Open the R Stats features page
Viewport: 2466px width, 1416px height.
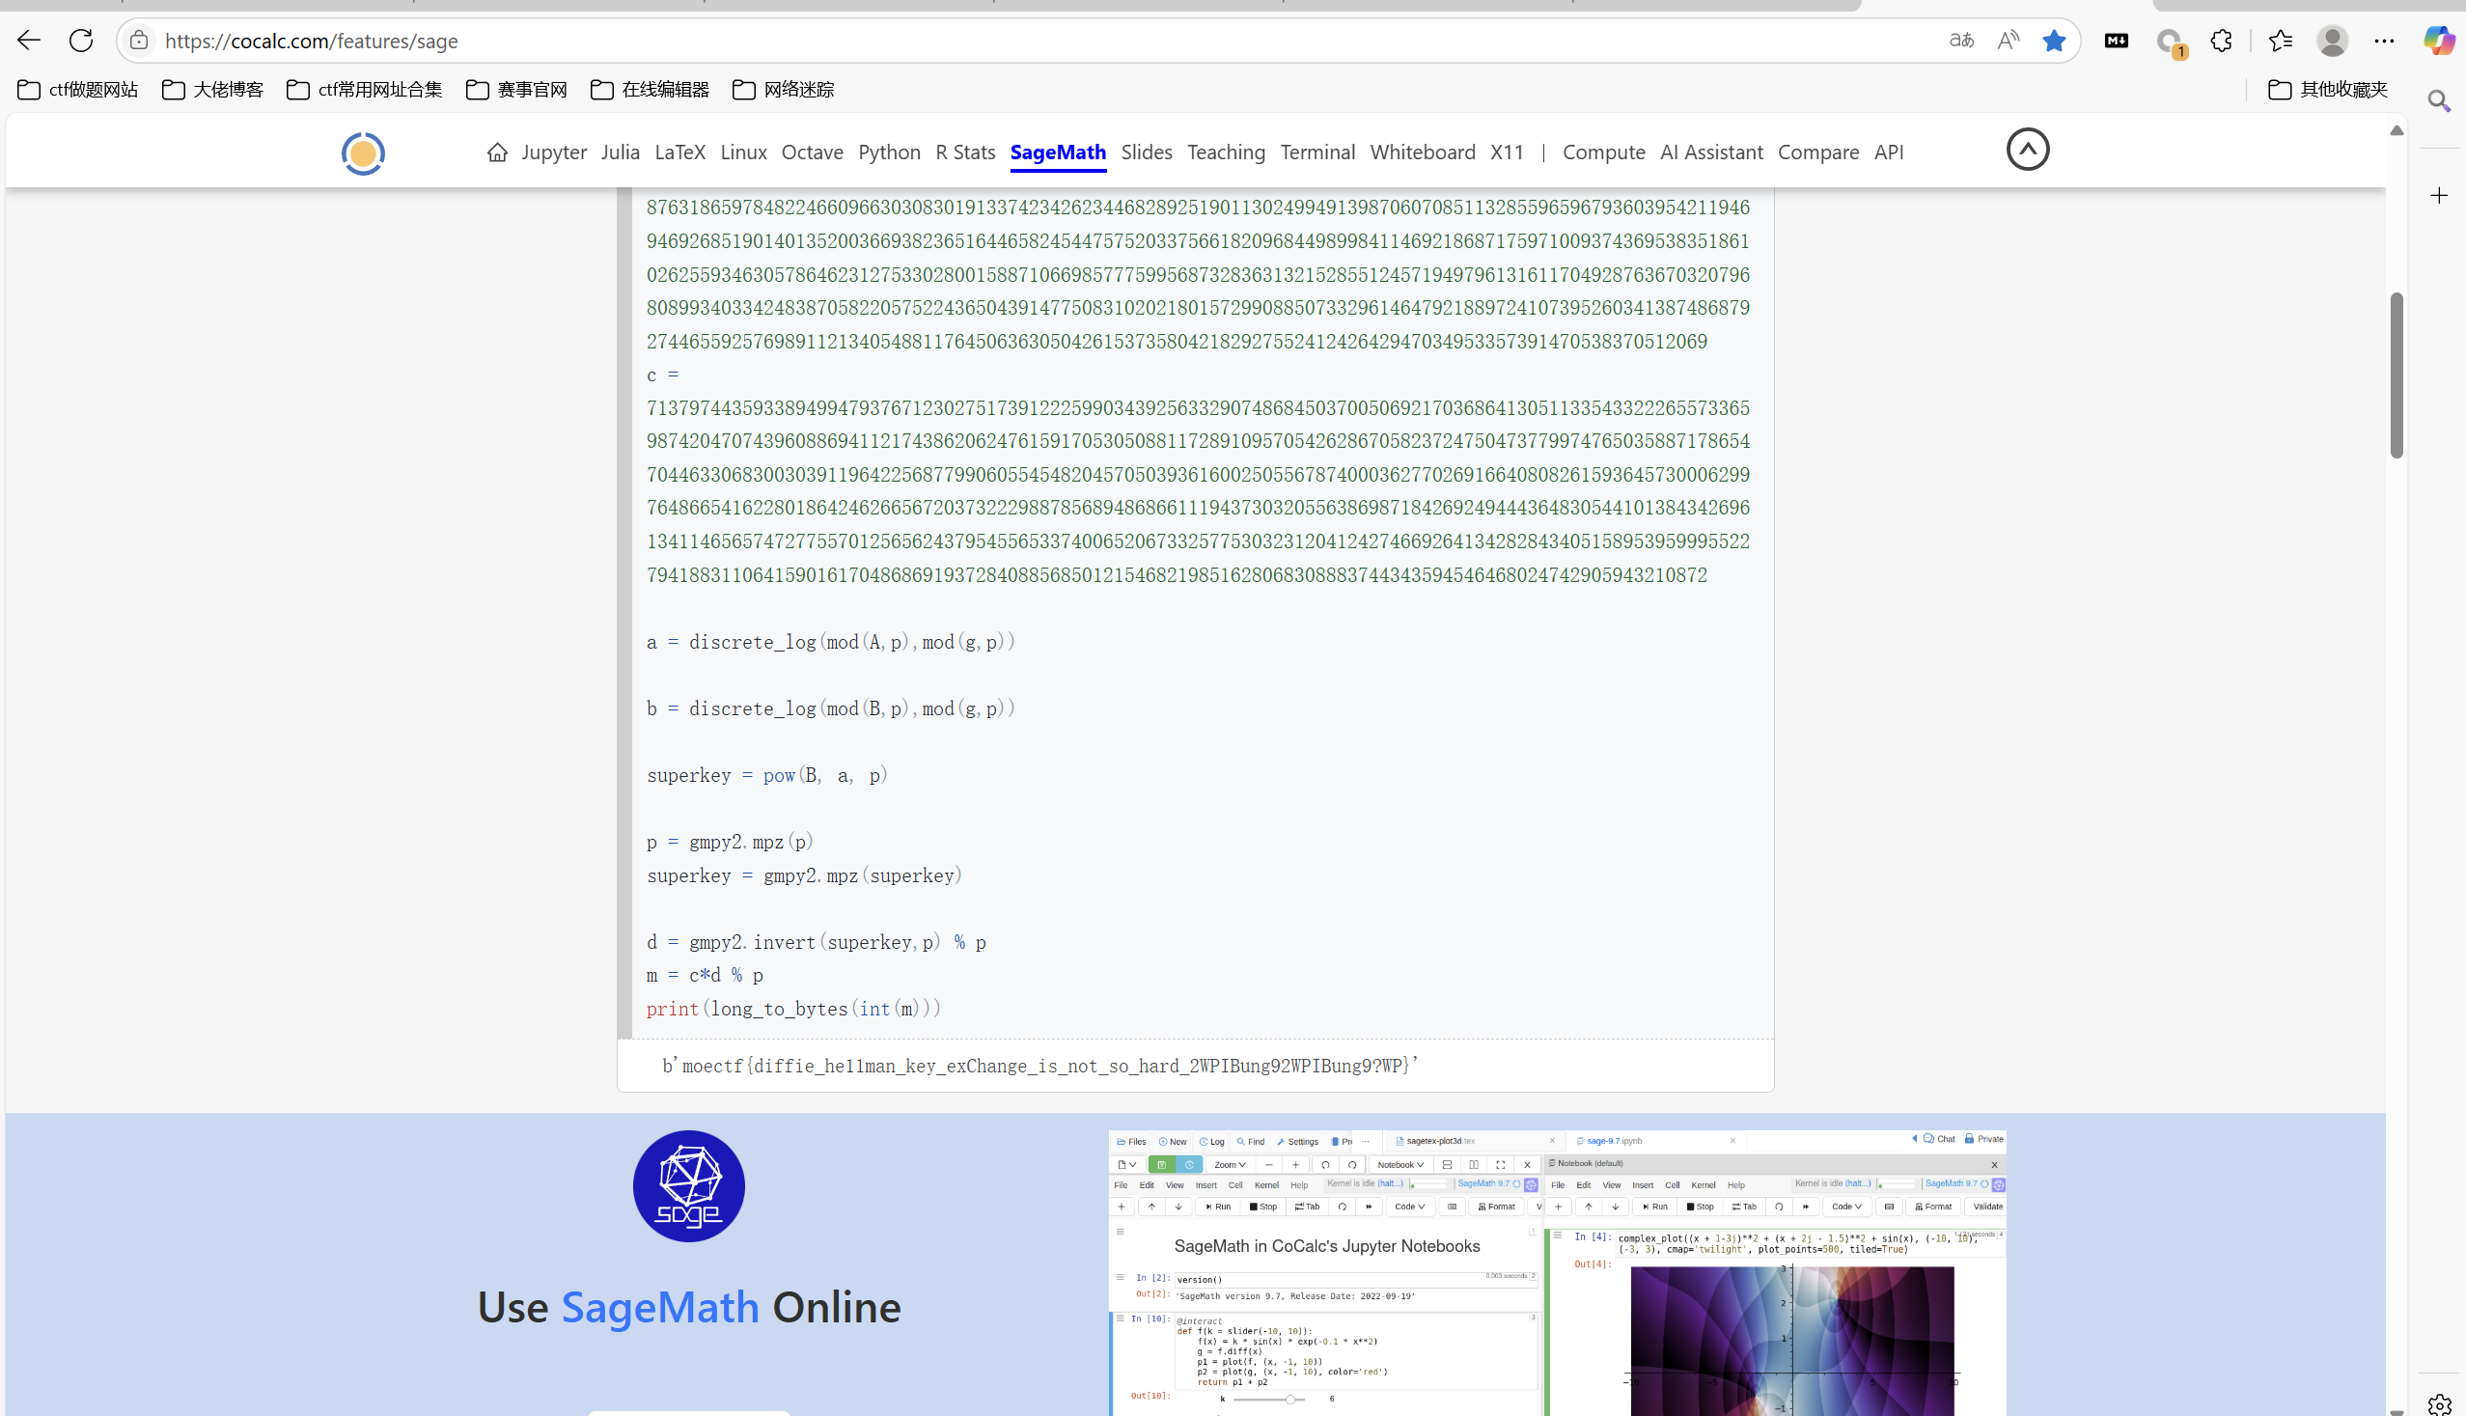point(964,153)
